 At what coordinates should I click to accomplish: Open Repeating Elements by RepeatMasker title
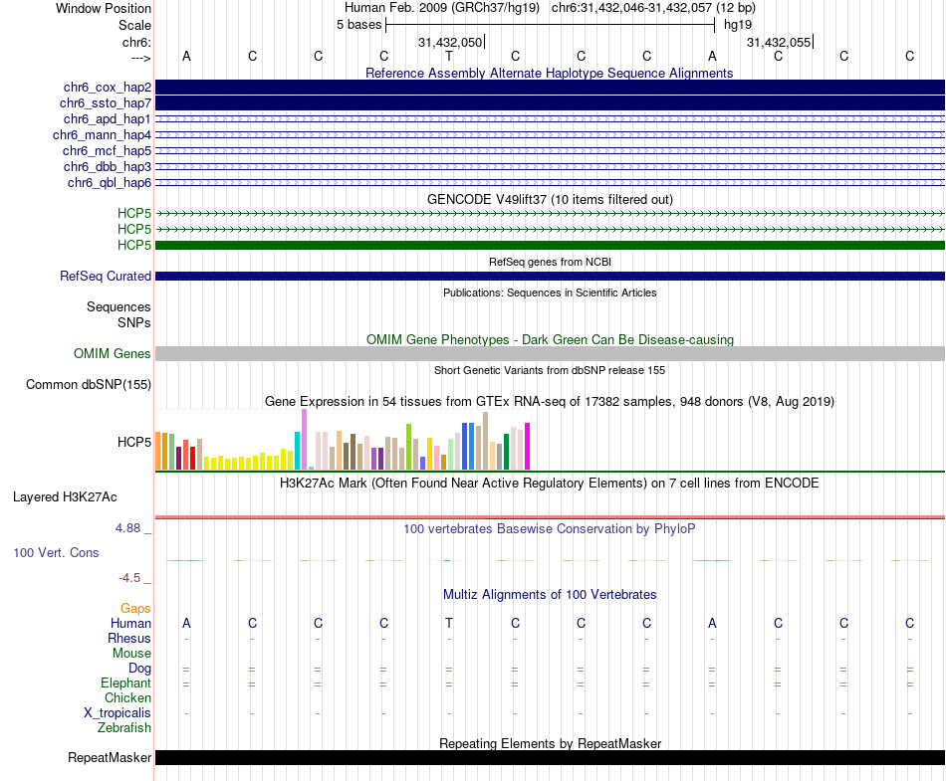pyautogui.click(x=550, y=743)
